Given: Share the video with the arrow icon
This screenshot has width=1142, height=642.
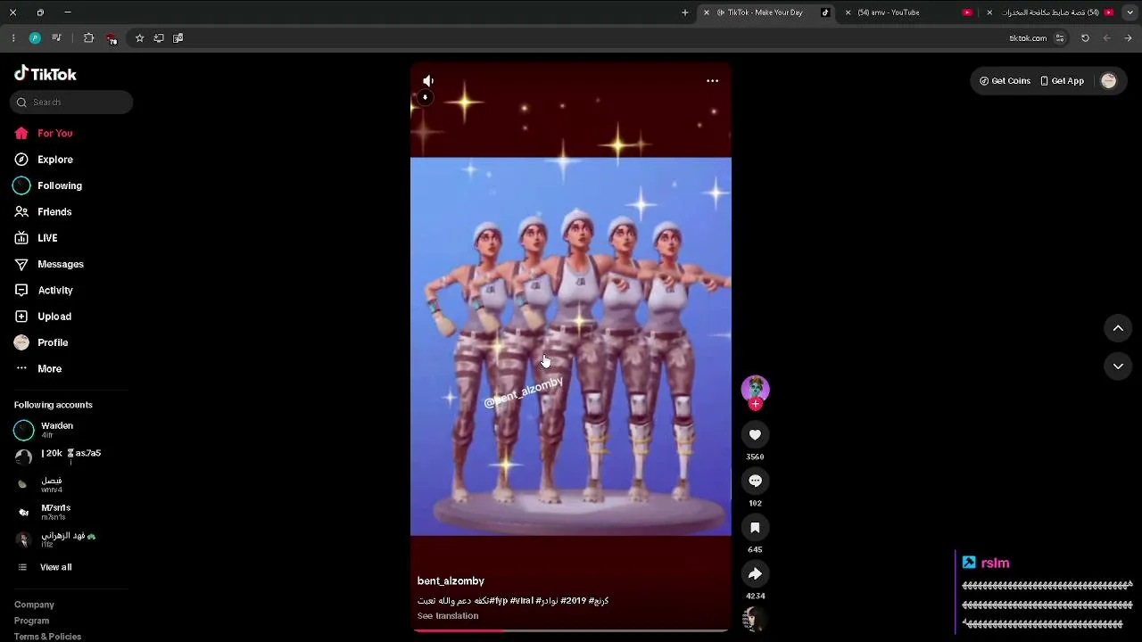Looking at the screenshot, I should click(755, 573).
